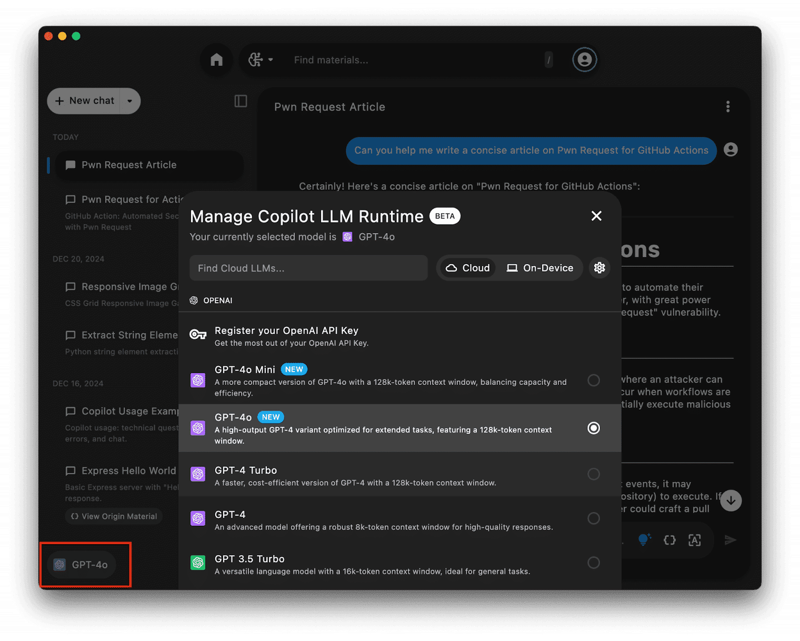Jump to latest message down arrow
Viewport: 800px width, 641px height.
coord(731,500)
